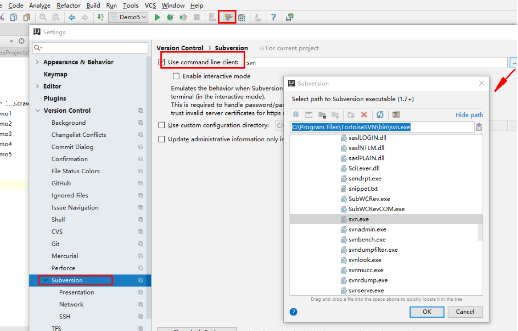Expand Appearance & Behavior settings
Image resolution: width=518 pixels, height=331 pixels.
click(x=37, y=62)
